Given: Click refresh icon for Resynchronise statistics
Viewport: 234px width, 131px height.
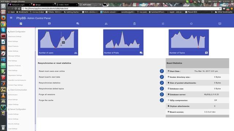Looking at the screenshot, I should [x=162, y=83].
